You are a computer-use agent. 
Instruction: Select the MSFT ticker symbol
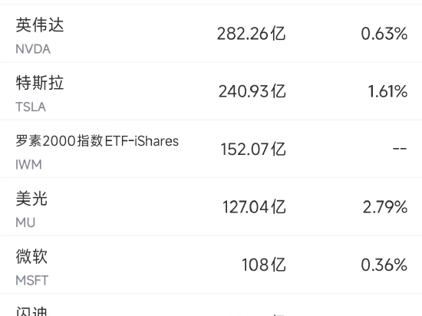[32, 281]
